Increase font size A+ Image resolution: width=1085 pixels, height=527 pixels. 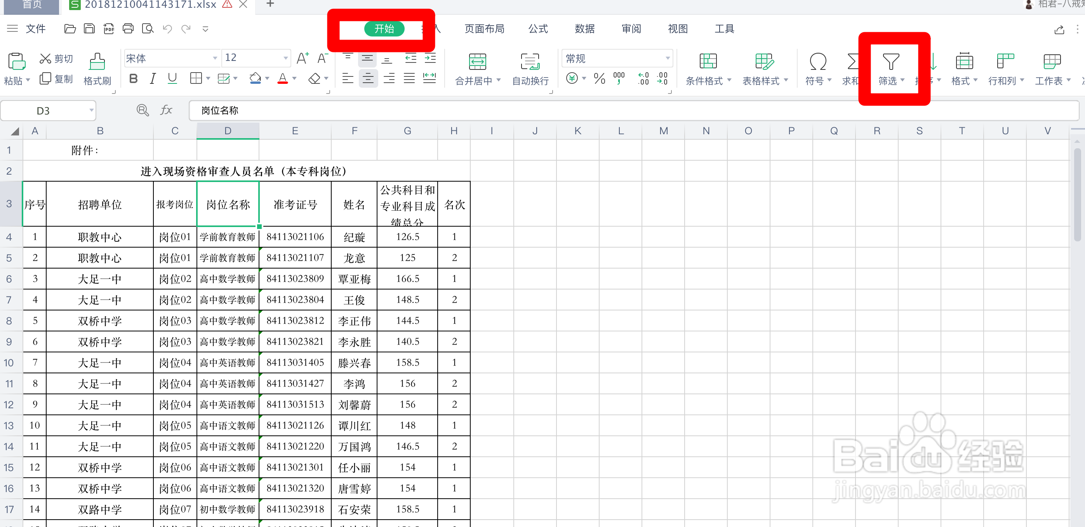(x=303, y=58)
